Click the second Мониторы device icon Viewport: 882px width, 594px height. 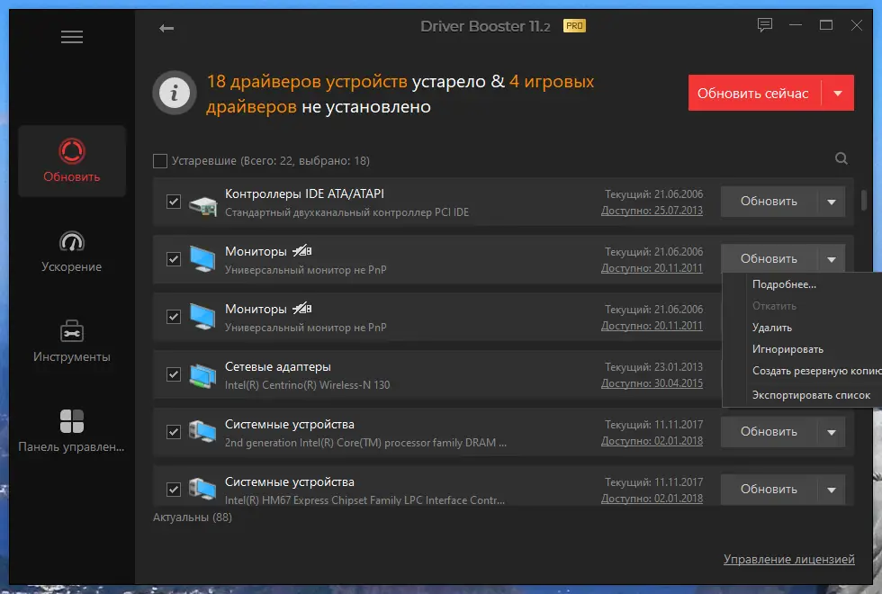[202, 317]
